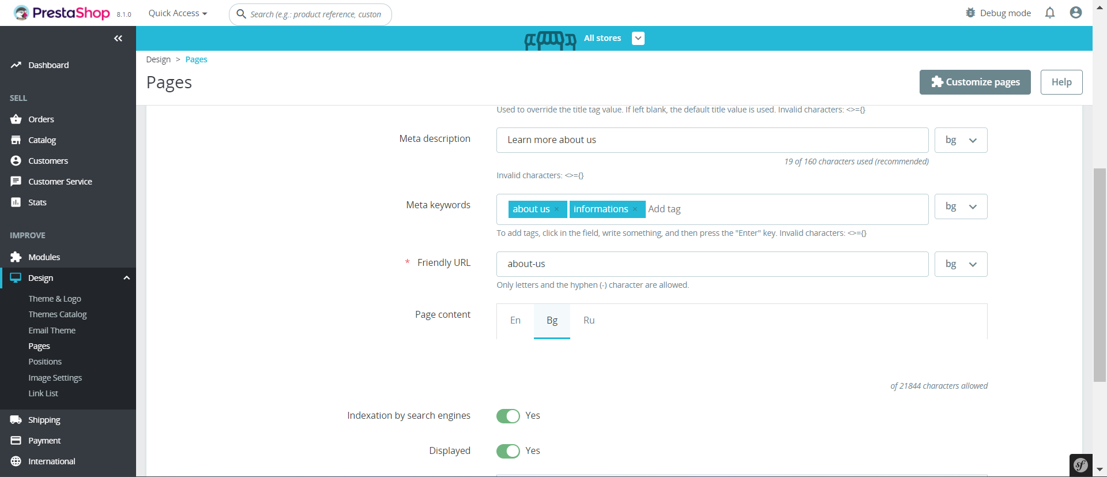Viewport: 1107px width, 477px height.
Task: Click the Customer Service chat icon
Action: point(16,182)
